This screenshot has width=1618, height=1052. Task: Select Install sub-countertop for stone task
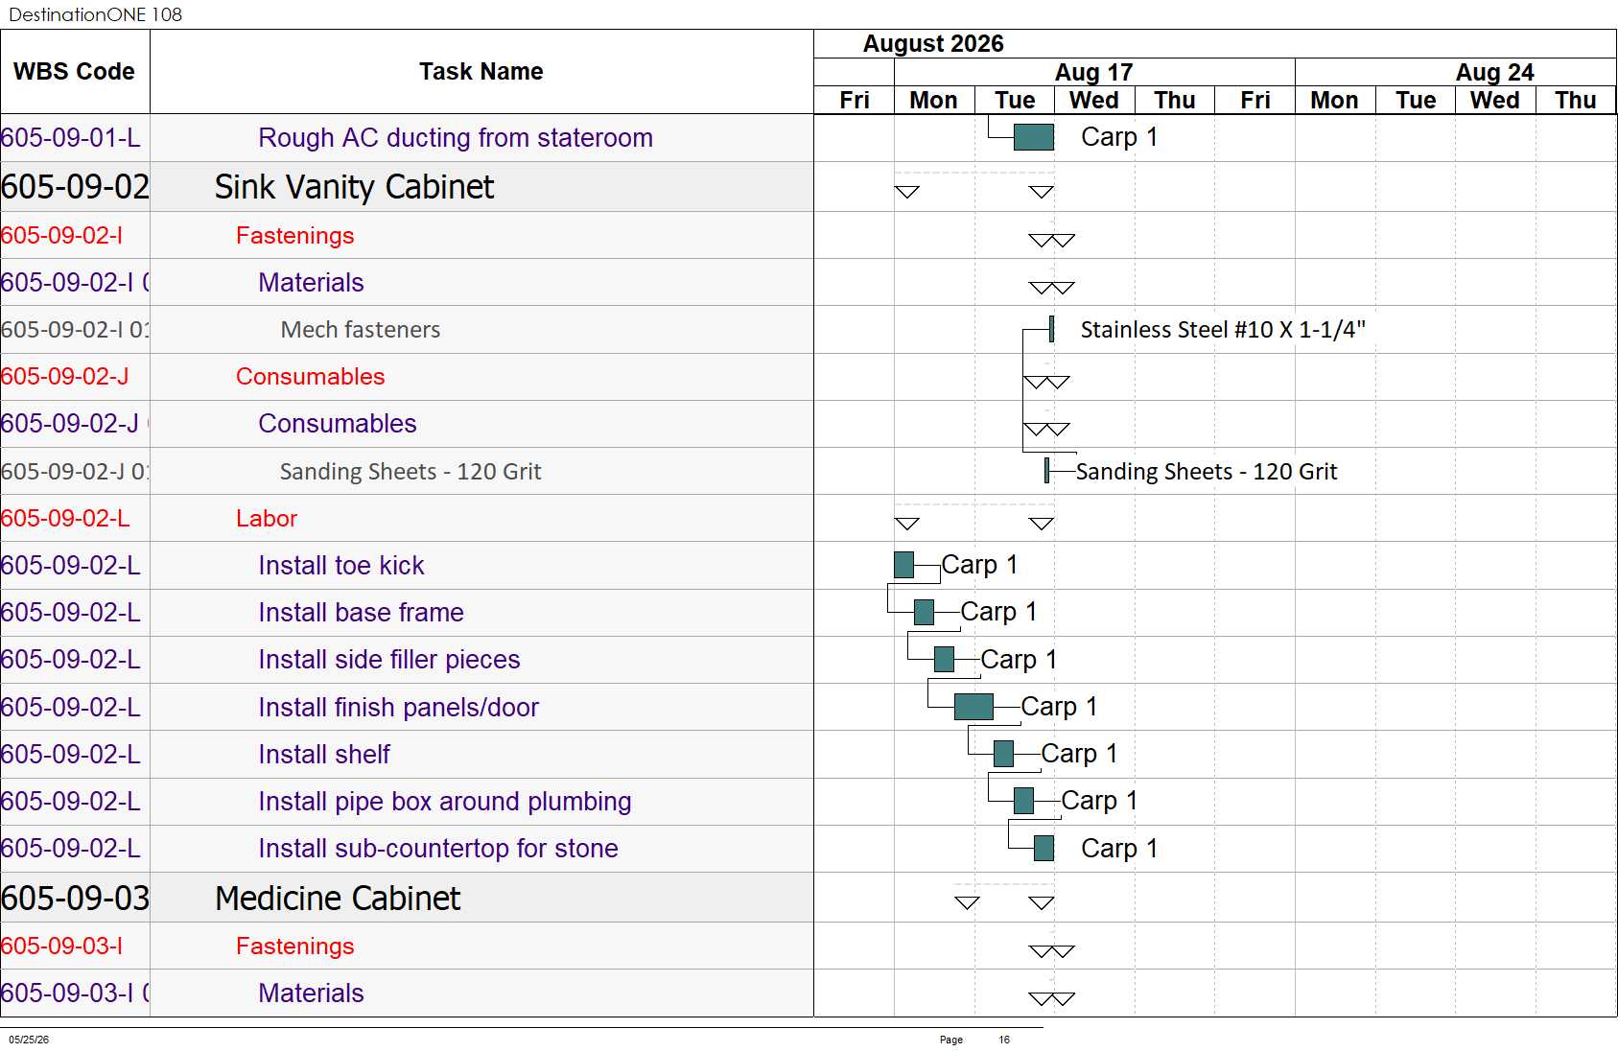(x=438, y=849)
